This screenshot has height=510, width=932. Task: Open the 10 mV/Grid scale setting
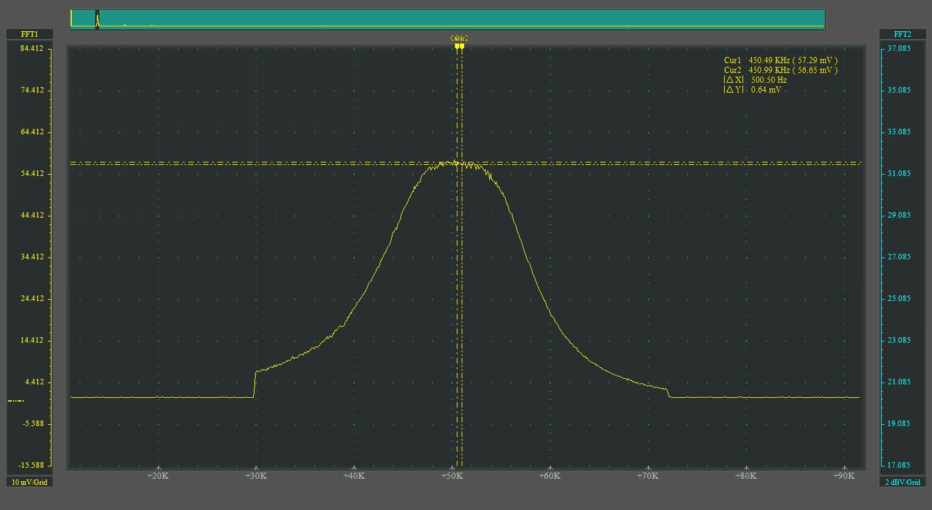pos(29,482)
